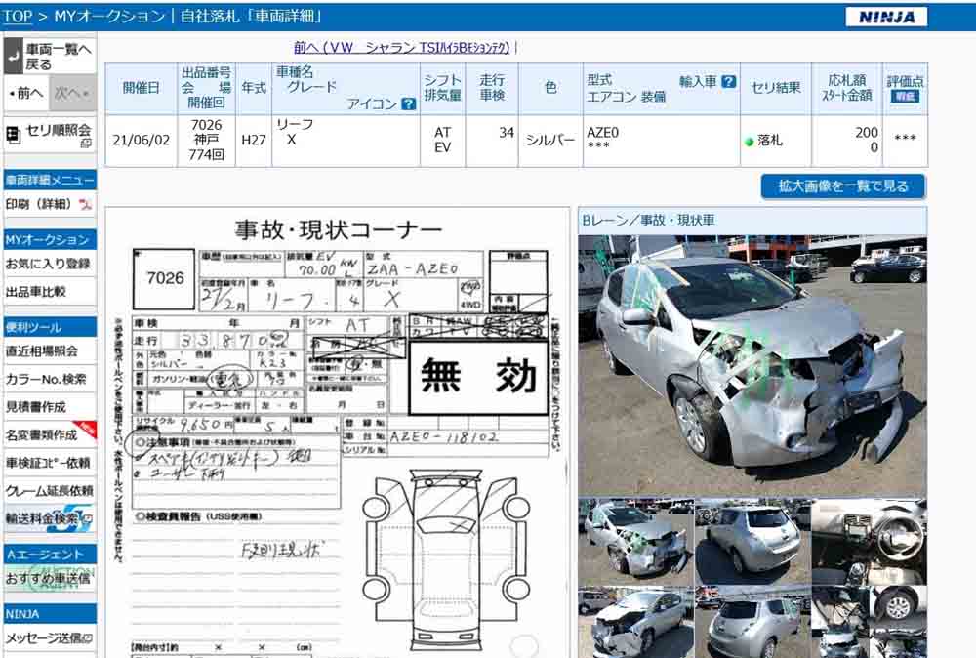Image resolution: width=976 pixels, height=658 pixels.
Task: Follow the 前へ（VW シャラン） link
Action: point(402,47)
